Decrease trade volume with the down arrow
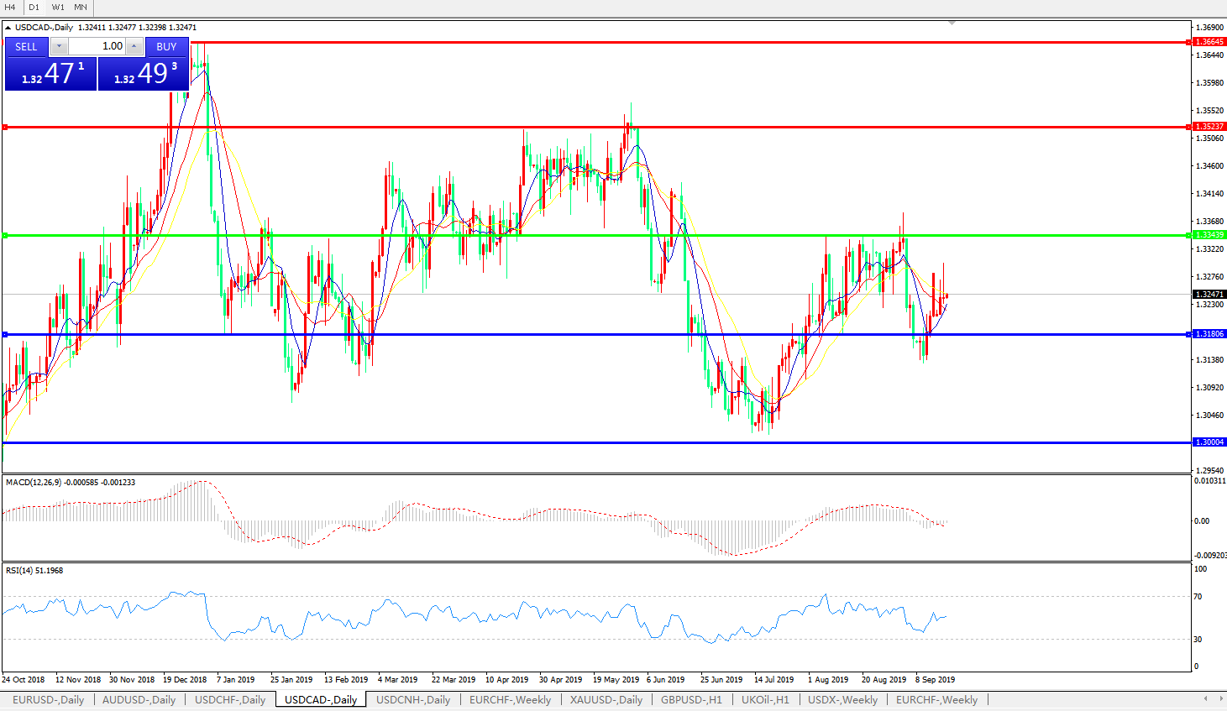This screenshot has height=711, width=1227. pyautogui.click(x=60, y=47)
